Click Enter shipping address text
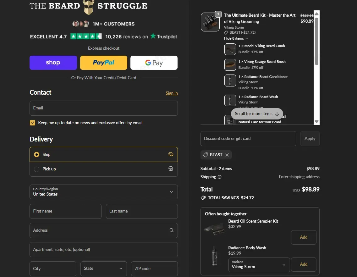The width and height of the screenshot is (357, 277). 299,177
